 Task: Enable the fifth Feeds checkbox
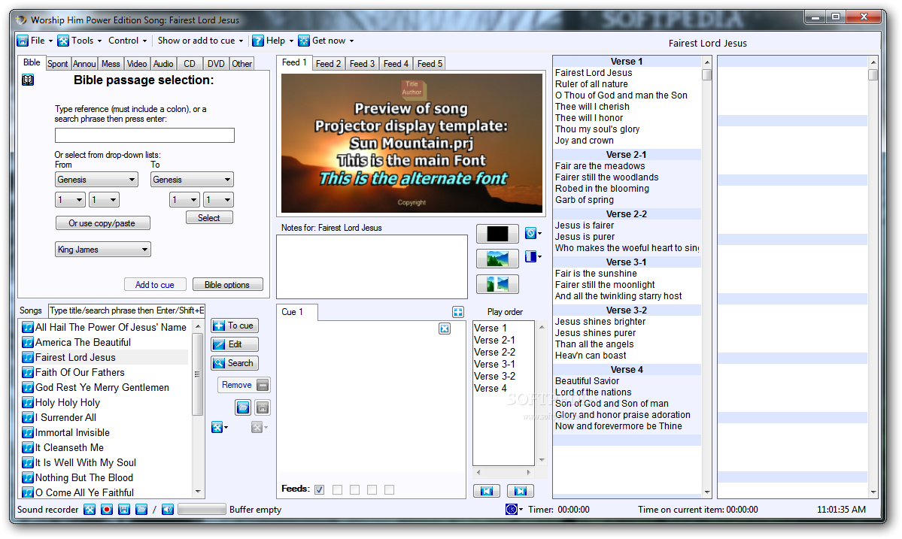click(390, 489)
